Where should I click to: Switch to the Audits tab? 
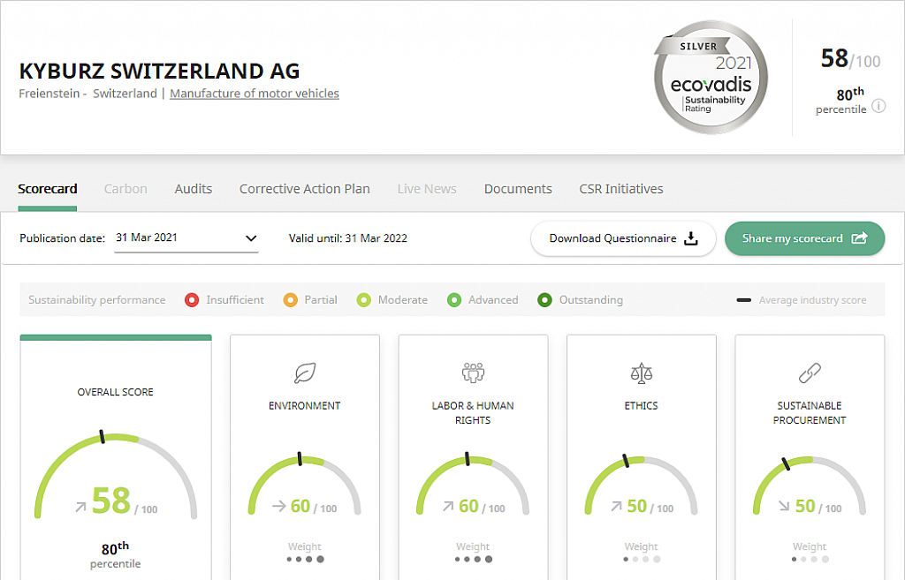194,189
